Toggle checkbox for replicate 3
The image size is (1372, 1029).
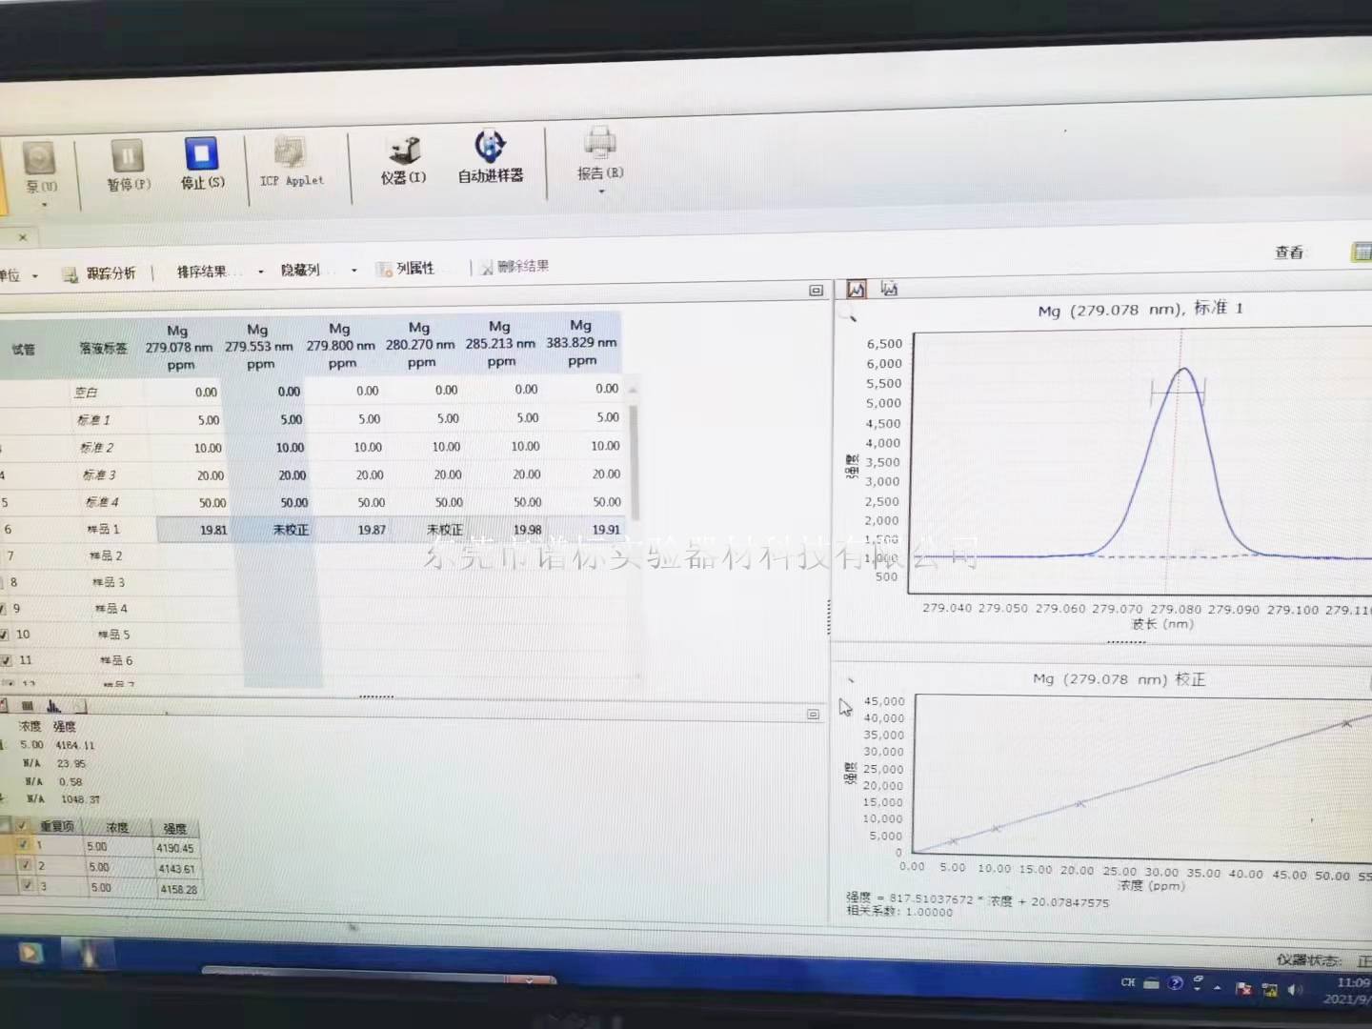tap(28, 886)
